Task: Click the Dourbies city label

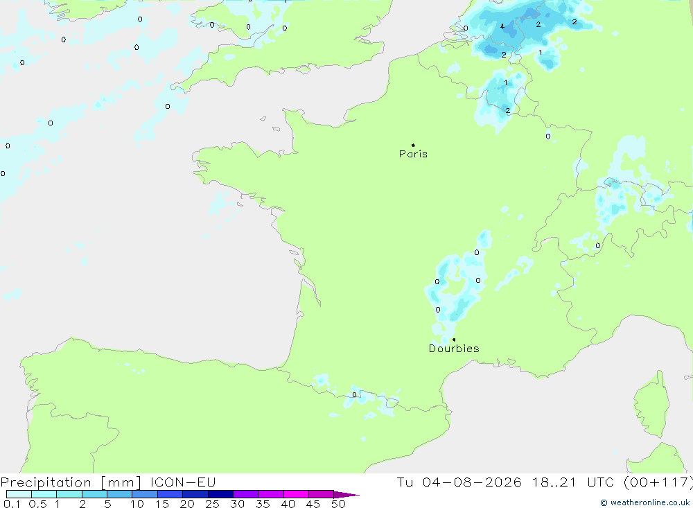Action: (454, 349)
